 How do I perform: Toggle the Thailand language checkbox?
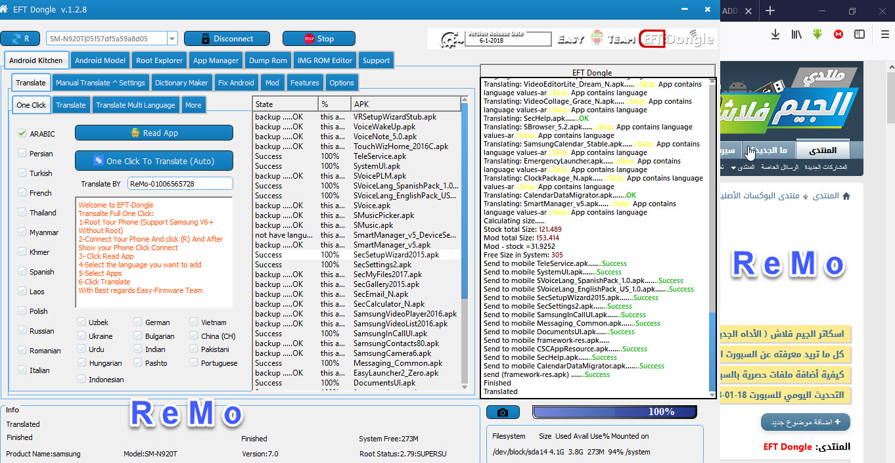click(x=22, y=212)
